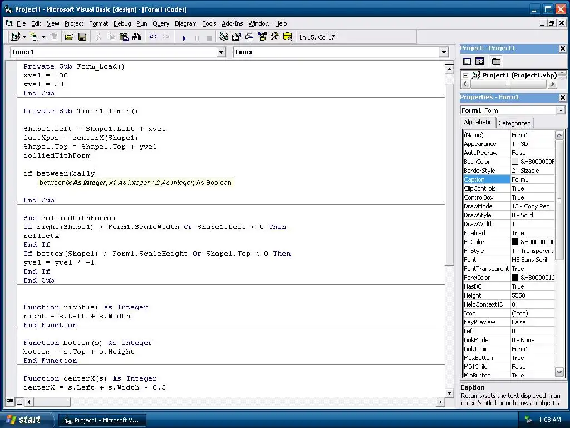This screenshot has height=428, width=570.
Task: Click Project1 - Microsoft Visual Basic taskbar button
Action: tap(102, 420)
